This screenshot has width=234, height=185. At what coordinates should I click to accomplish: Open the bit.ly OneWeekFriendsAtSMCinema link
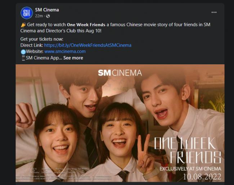click(x=88, y=45)
